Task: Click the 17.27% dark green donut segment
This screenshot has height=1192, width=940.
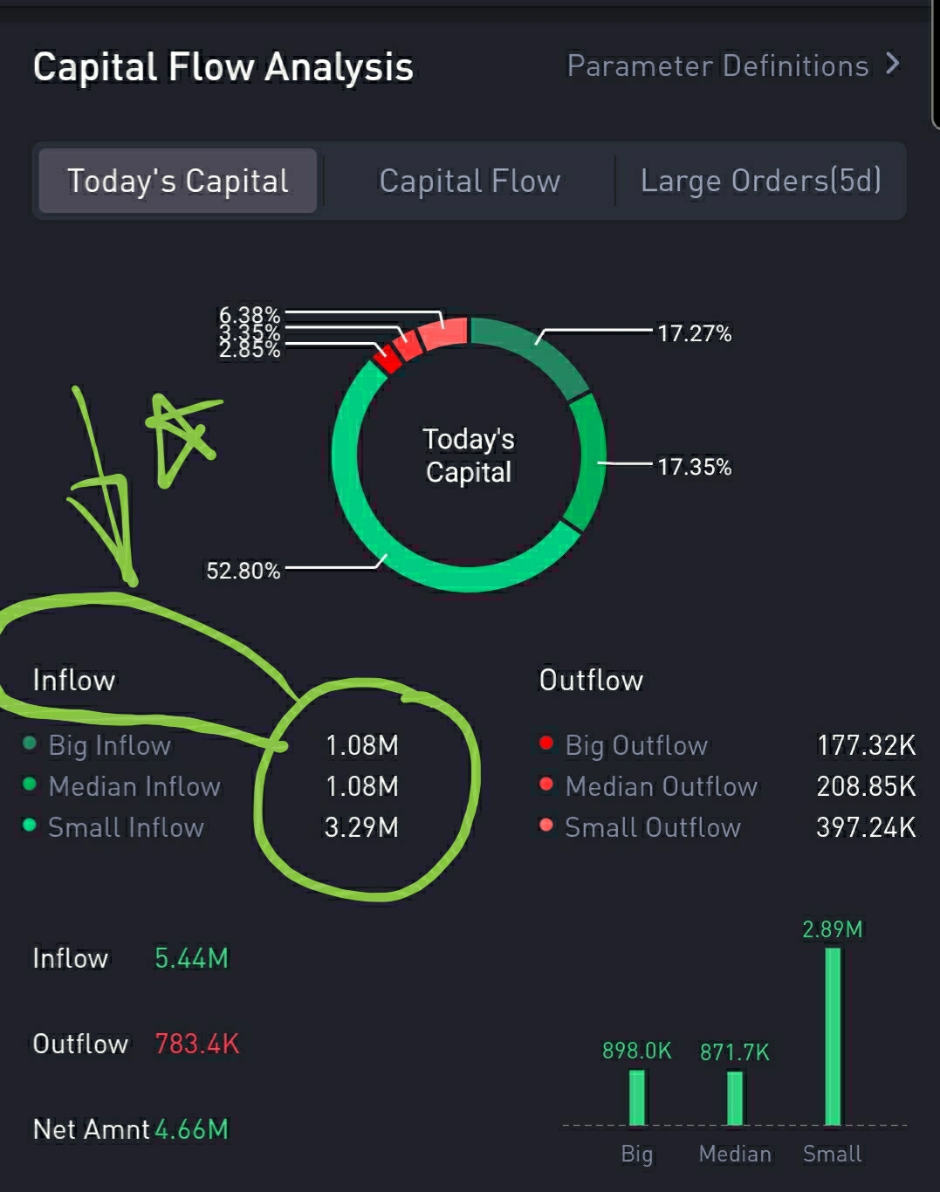Action: point(532,349)
